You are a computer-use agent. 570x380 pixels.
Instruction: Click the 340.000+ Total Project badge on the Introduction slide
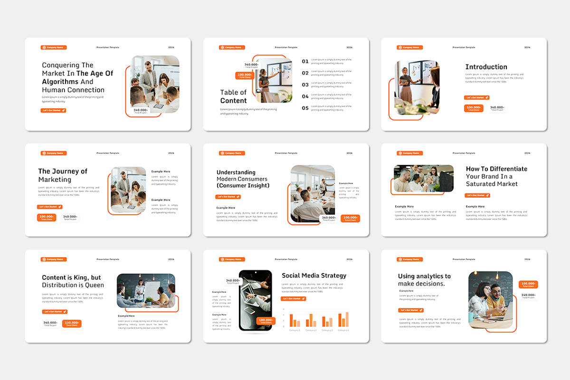497,108
